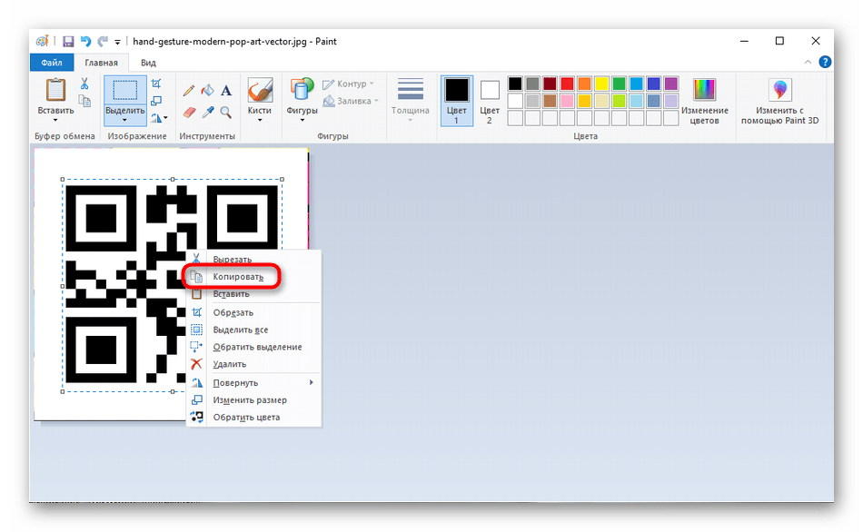
Task: Pick the pink color swatch
Action: pyautogui.click(x=567, y=101)
